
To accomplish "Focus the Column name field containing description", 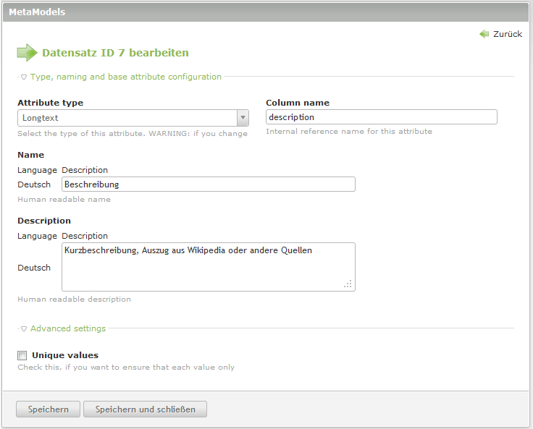I will (x=381, y=117).
